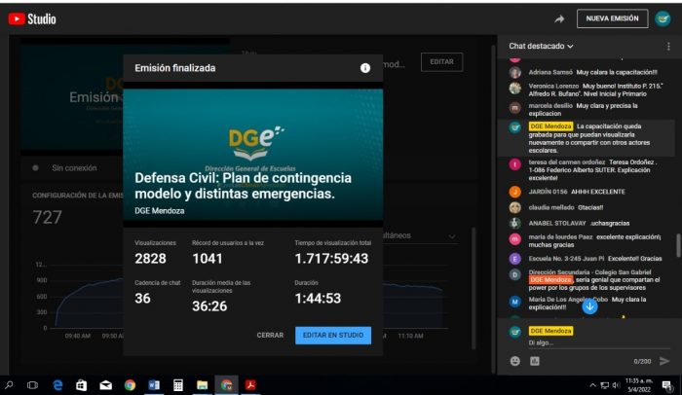The height and width of the screenshot is (395, 682).
Task: Click maria de lourdes Paez avatar
Action: click(515, 239)
